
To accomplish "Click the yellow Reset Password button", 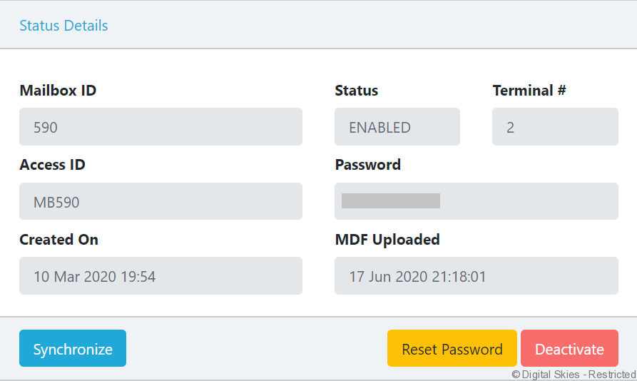I will [452, 349].
